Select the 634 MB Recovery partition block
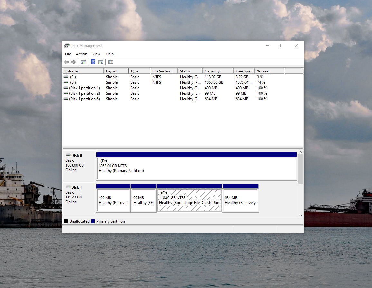This screenshot has width=372, height=288. [x=241, y=198]
